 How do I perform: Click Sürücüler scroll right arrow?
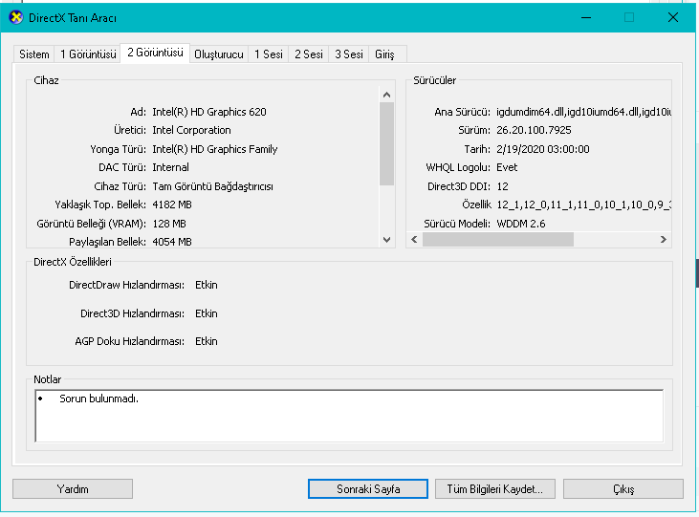pos(664,239)
